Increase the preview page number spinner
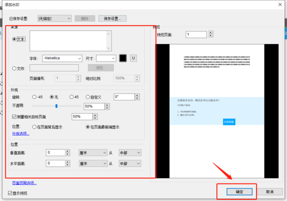This screenshot has height=201, width=287. 211,32
